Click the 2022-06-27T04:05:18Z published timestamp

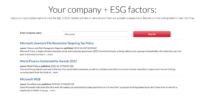click(62, 66)
